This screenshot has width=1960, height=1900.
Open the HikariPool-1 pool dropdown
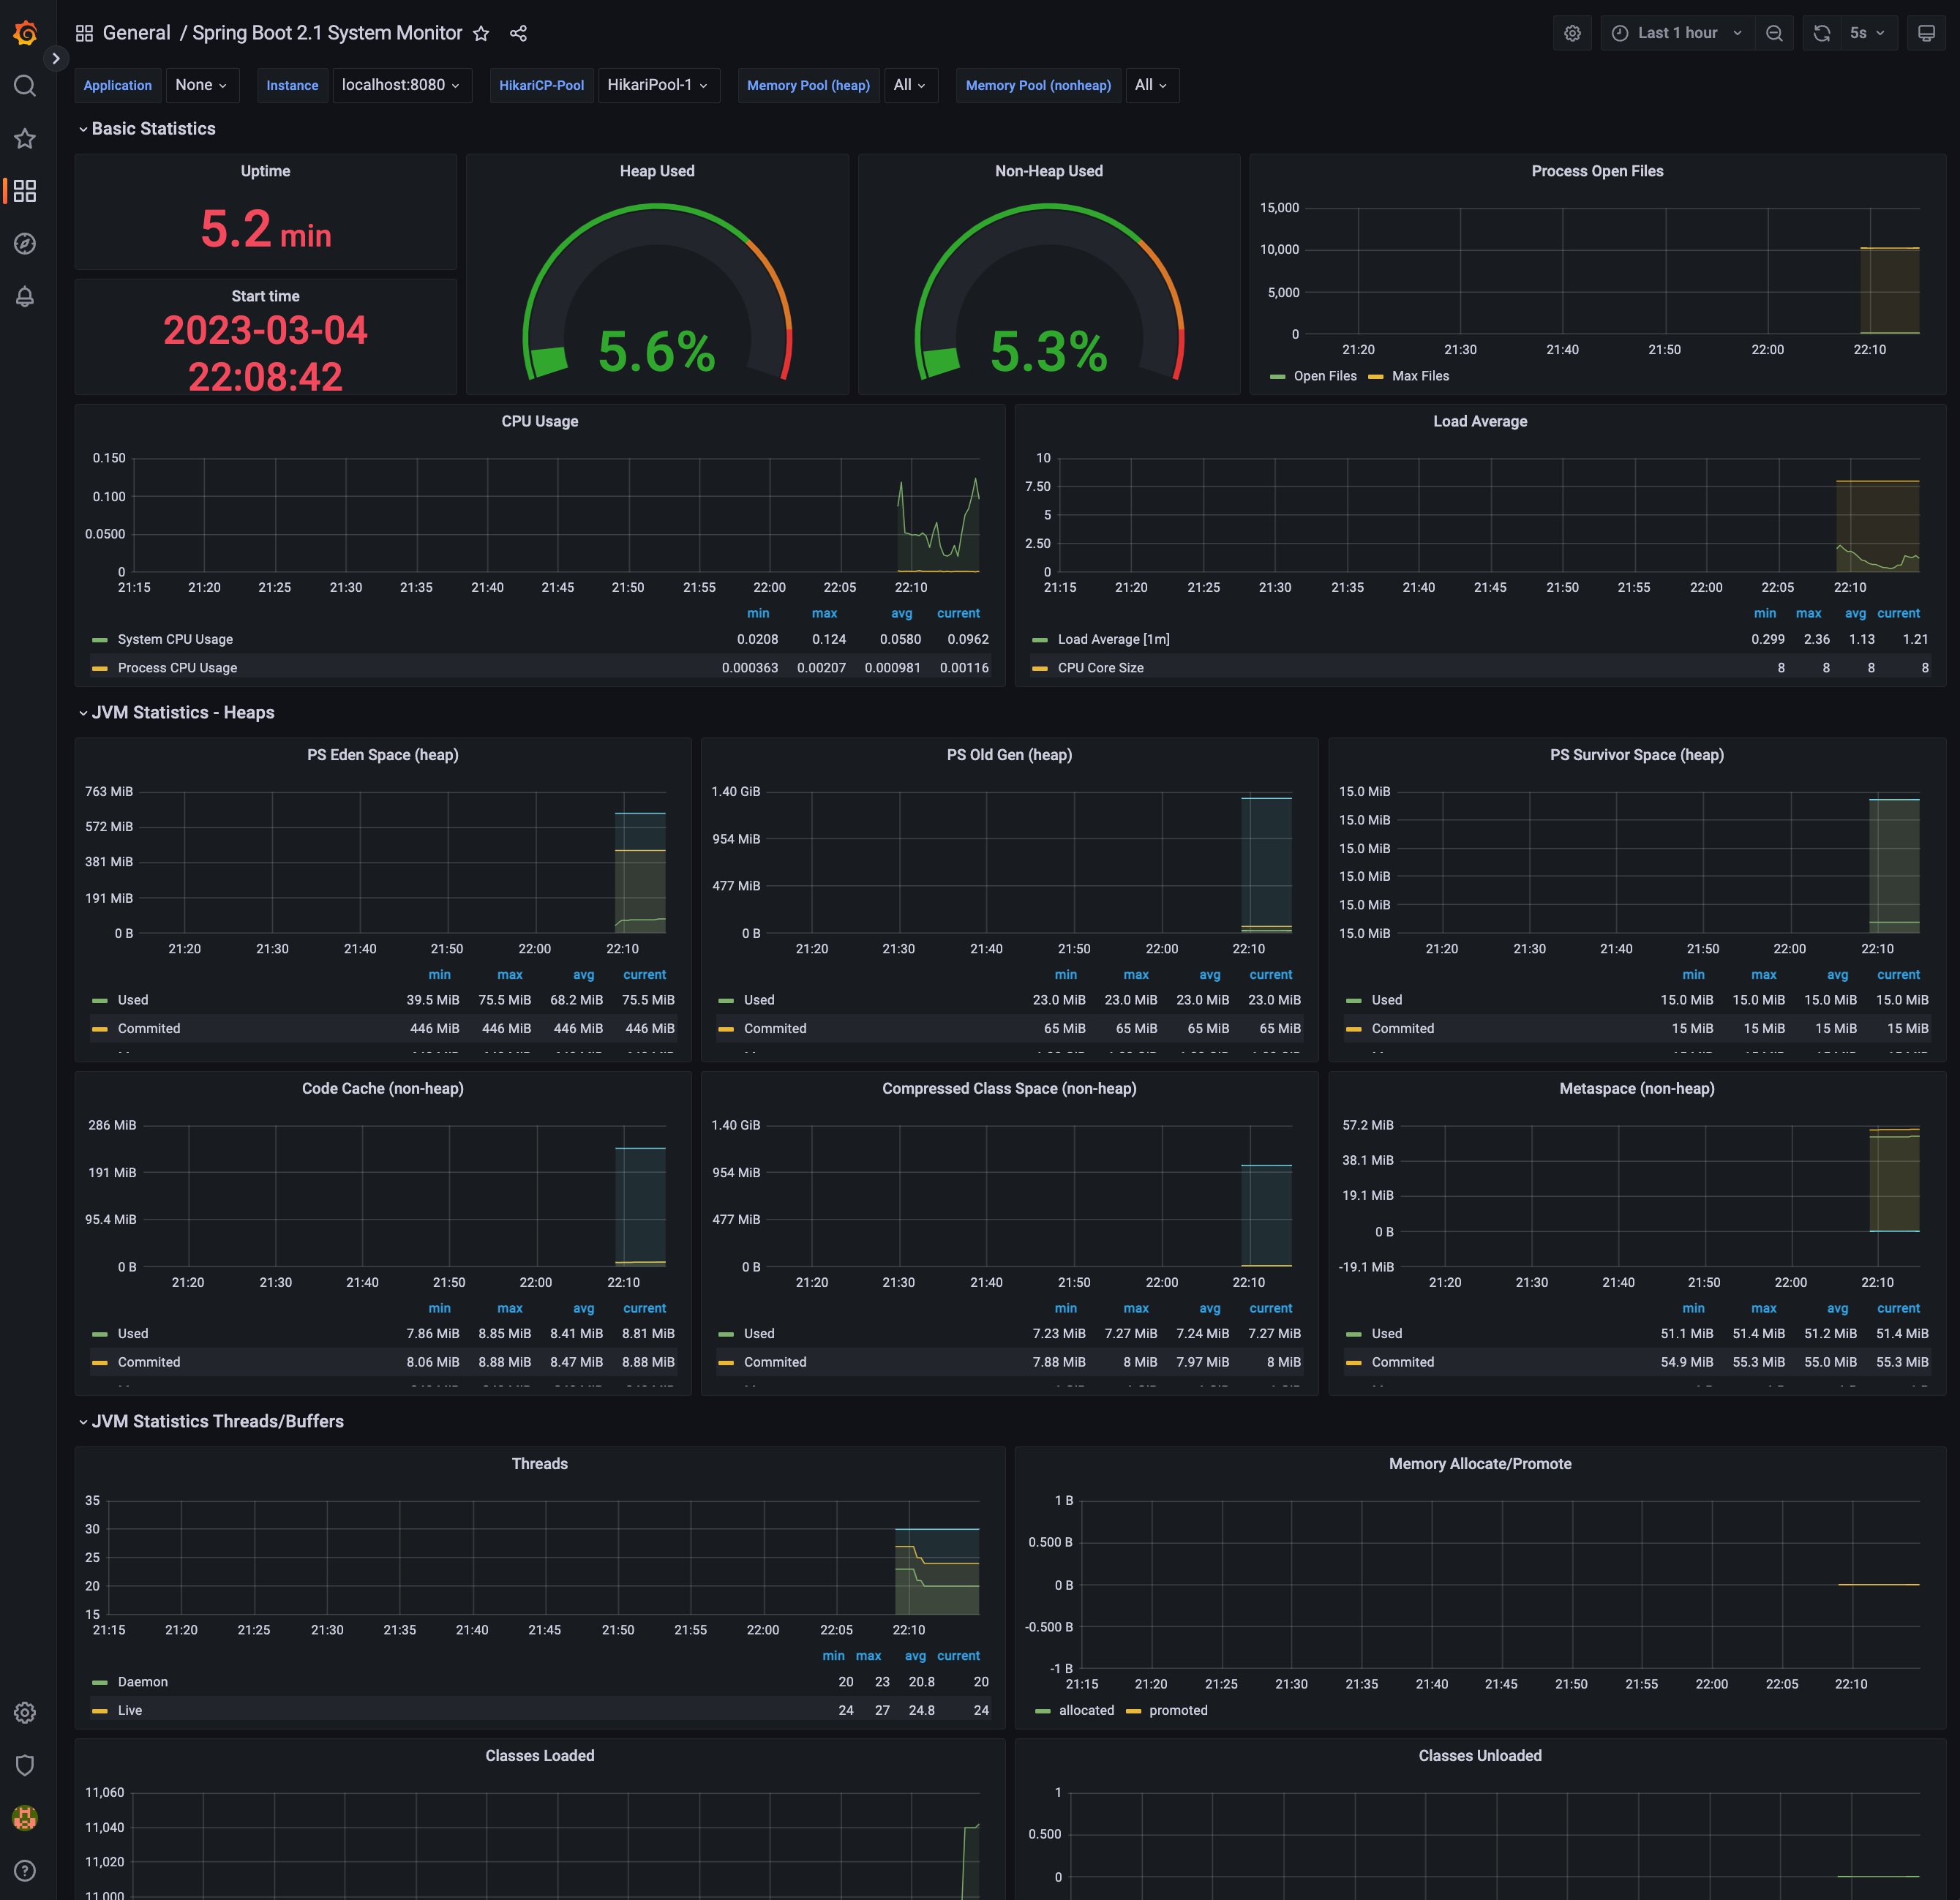(658, 85)
